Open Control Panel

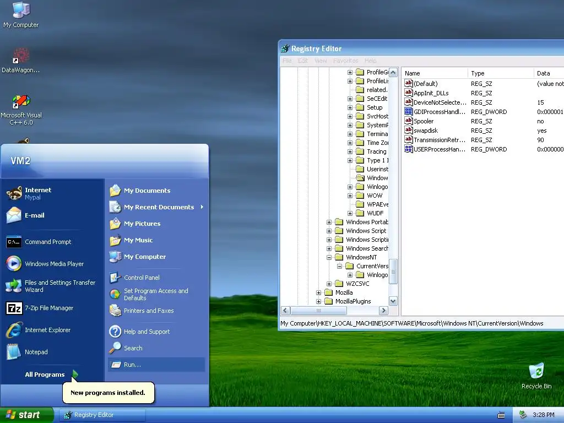click(x=134, y=278)
